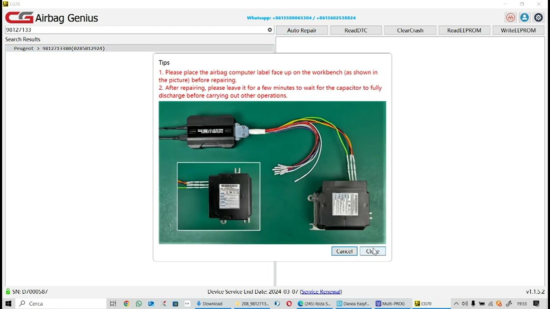This screenshot has width=550, height=309.
Task: Switch to the Multi-PROG taskbar window
Action: [x=392, y=303]
